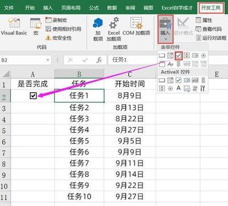Insert an ActiveX spin button
Image resolution: width=228 pixels, height=206 pixels.
coord(162,88)
